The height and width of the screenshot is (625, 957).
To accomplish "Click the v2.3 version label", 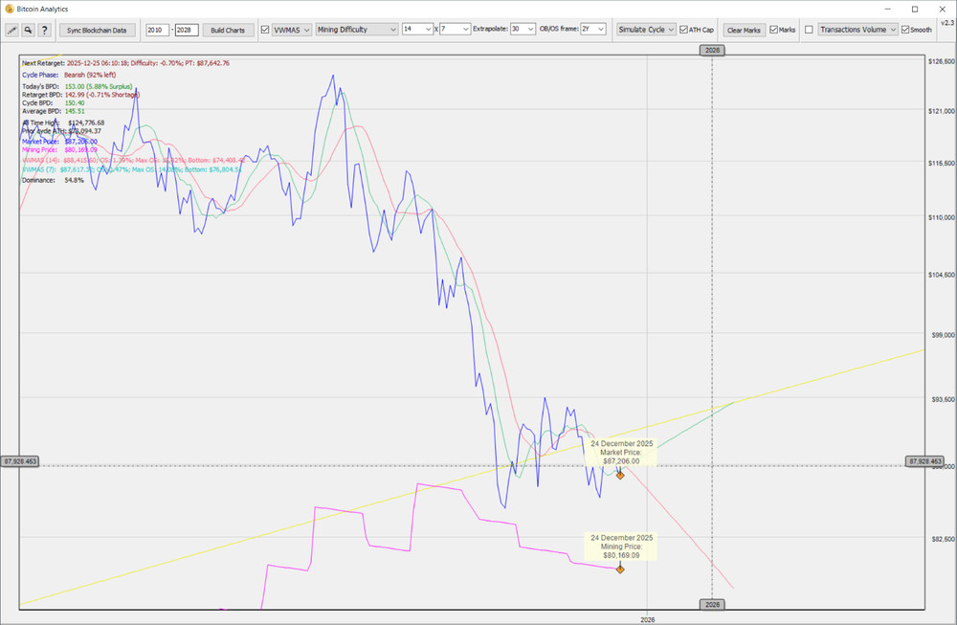I will click(947, 23).
